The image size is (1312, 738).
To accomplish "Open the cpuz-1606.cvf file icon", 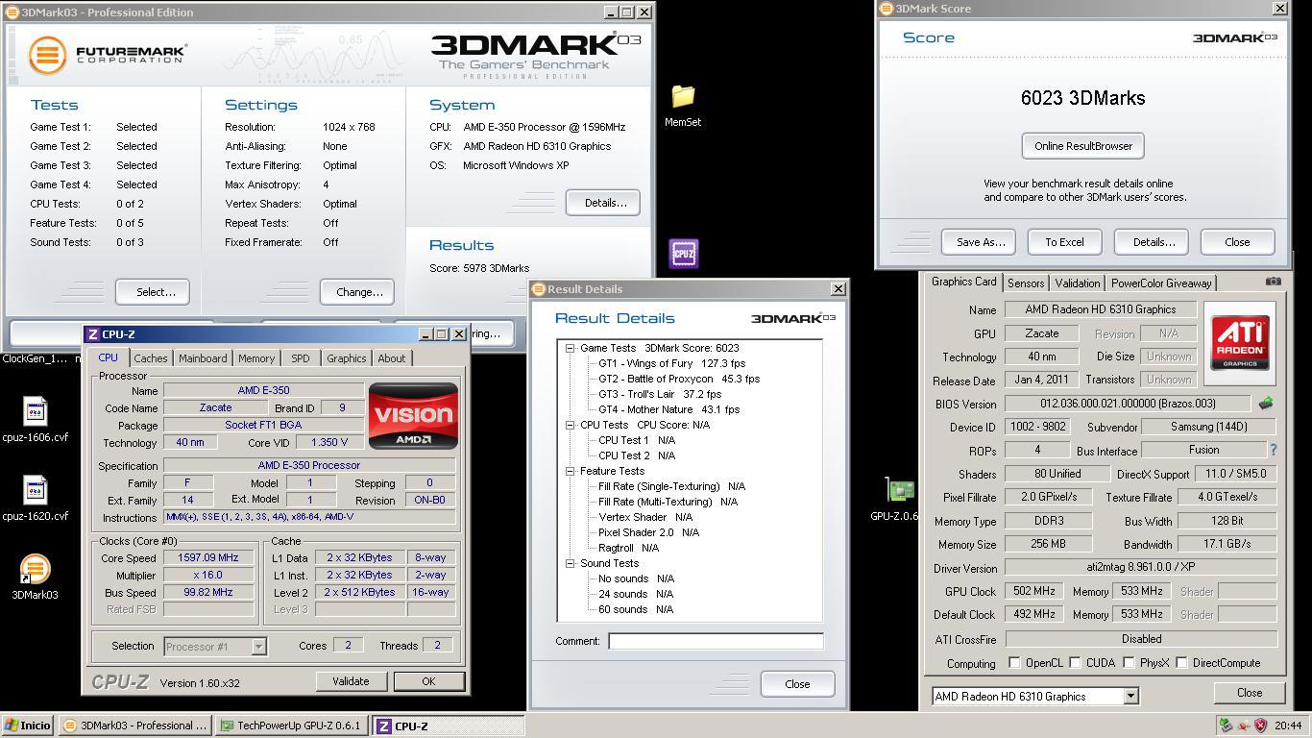I will (x=36, y=412).
